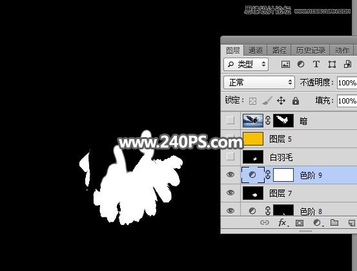Select layer named 白羽毛

click(x=281, y=157)
